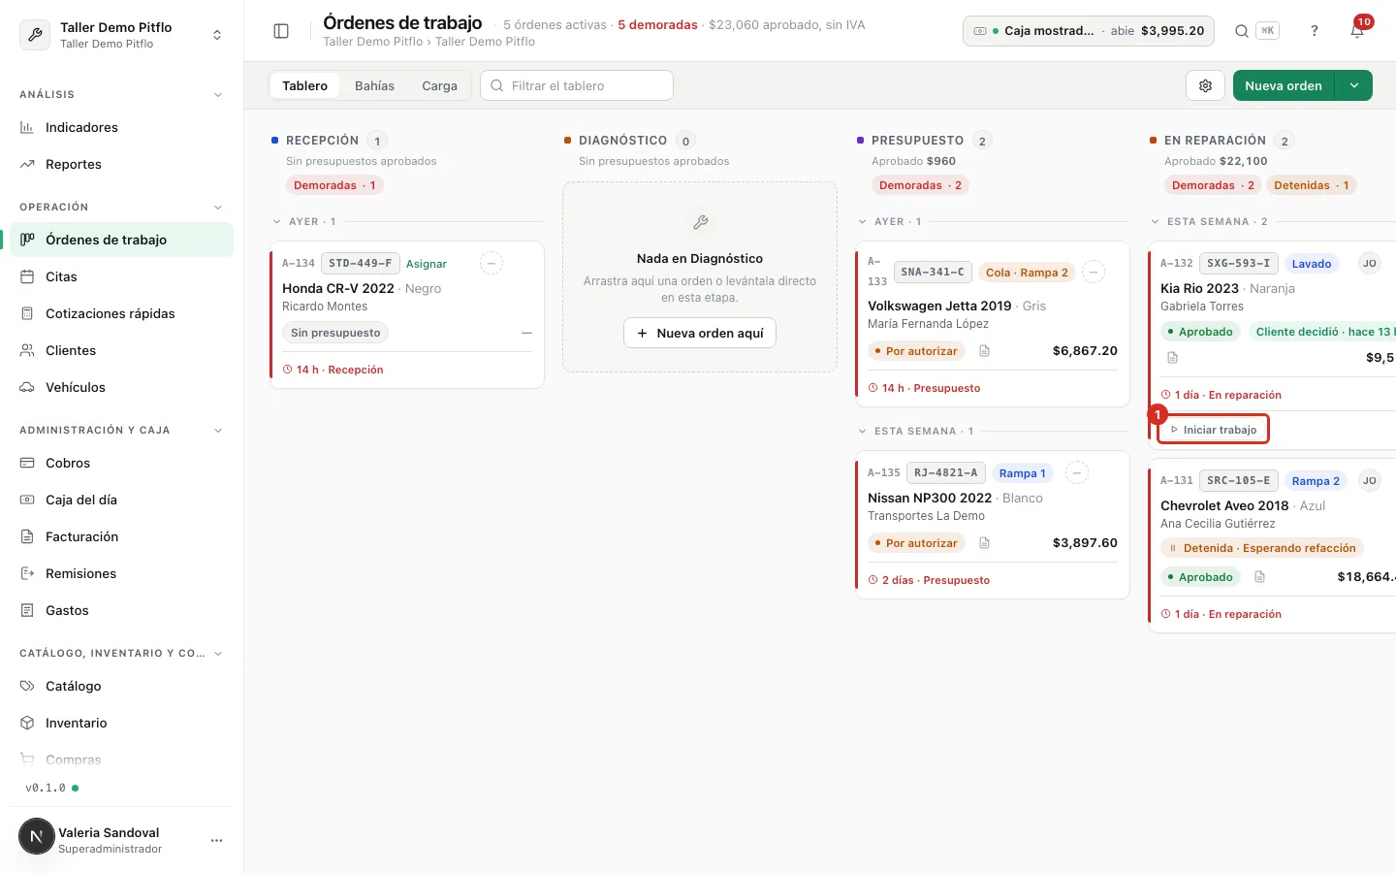Collapse the Operación sidebar section
Image resolution: width=1396 pixels, height=873 pixels.
tap(218, 208)
